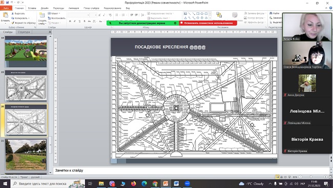333x188 pixels.
Task: Open the Вставка ribbon tab
Action: pos(32,8)
